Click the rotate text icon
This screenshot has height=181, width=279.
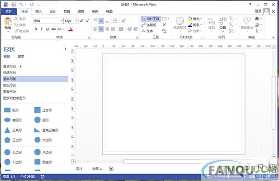[124, 21]
